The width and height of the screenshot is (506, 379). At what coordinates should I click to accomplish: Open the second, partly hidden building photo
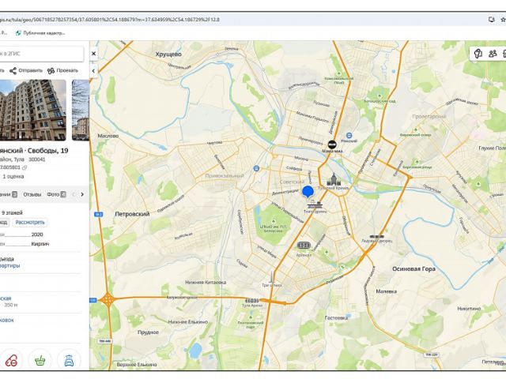tap(81, 111)
